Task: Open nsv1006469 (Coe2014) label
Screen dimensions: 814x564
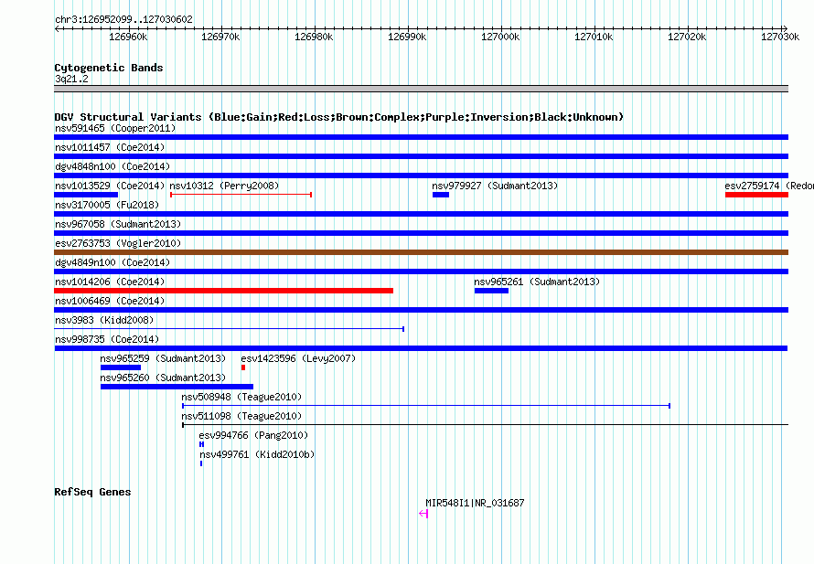Action: point(110,301)
